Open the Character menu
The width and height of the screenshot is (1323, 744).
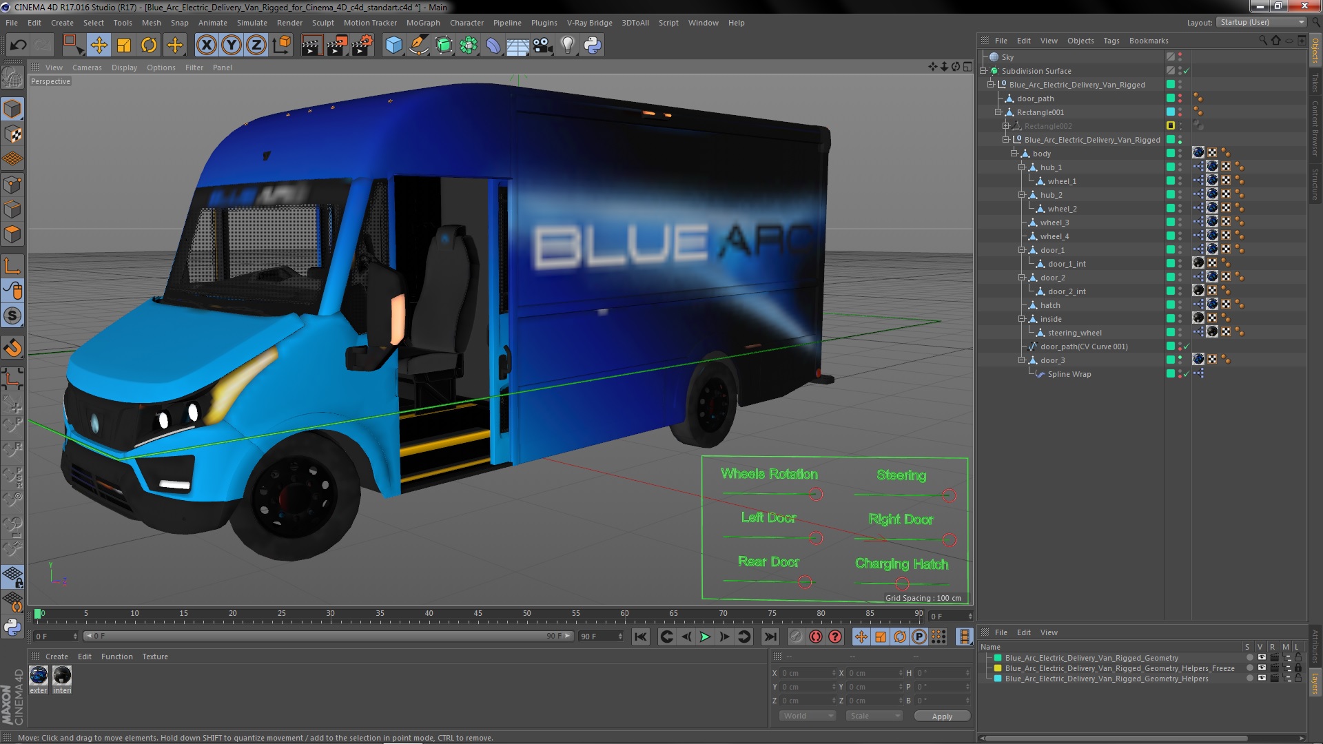click(466, 23)
